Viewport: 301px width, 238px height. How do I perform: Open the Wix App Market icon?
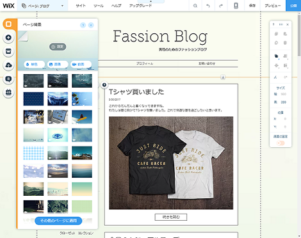(8, 51)
